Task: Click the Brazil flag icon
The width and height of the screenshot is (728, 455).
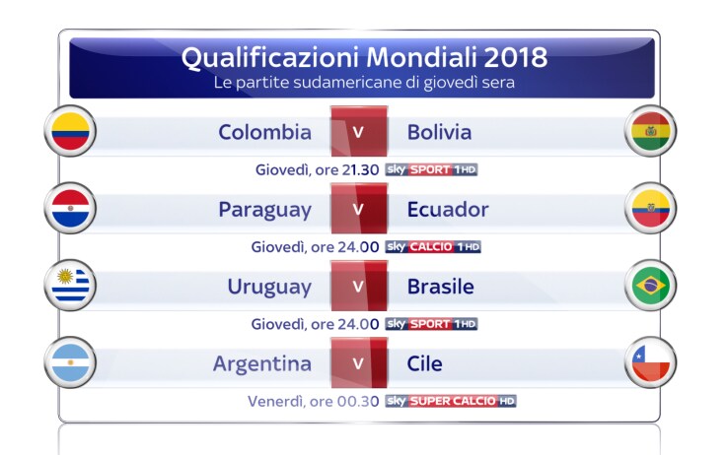Action: point(650,286)
